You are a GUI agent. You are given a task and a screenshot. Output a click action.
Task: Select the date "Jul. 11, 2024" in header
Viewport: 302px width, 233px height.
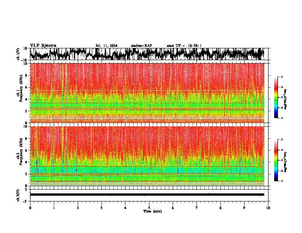(x=106, y=46)
